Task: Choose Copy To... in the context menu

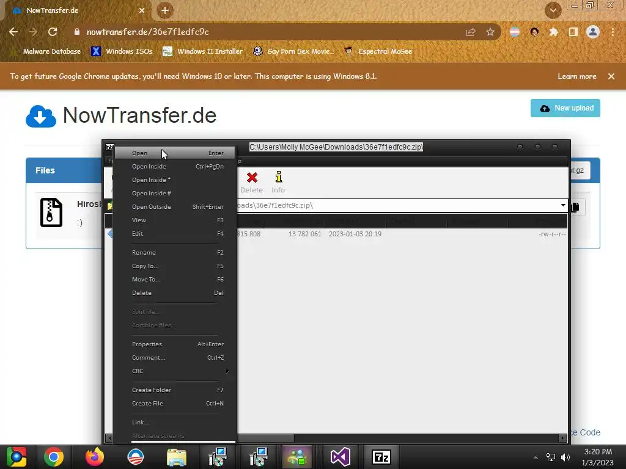Action: point(175,266)
